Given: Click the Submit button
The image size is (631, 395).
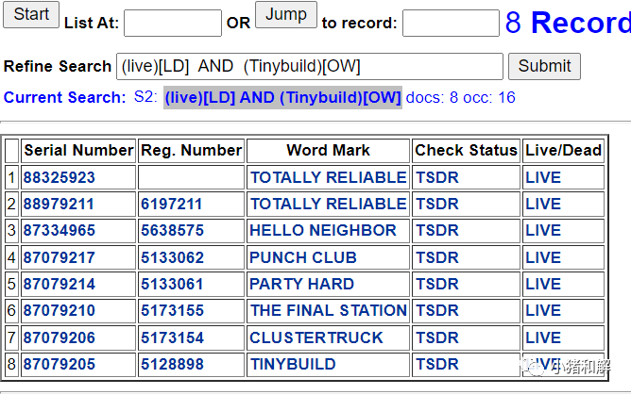Looking at the screenshot, I should (544, 66).
